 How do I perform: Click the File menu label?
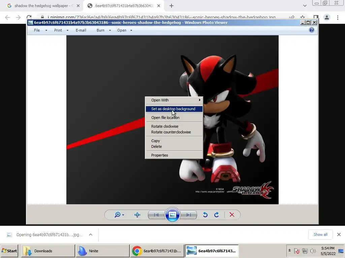pyautogui.click(x=37, y=30)
